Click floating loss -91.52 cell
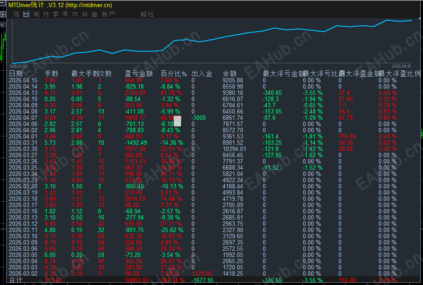The width and height of the screenshot is (423, 285). (271, 167)
